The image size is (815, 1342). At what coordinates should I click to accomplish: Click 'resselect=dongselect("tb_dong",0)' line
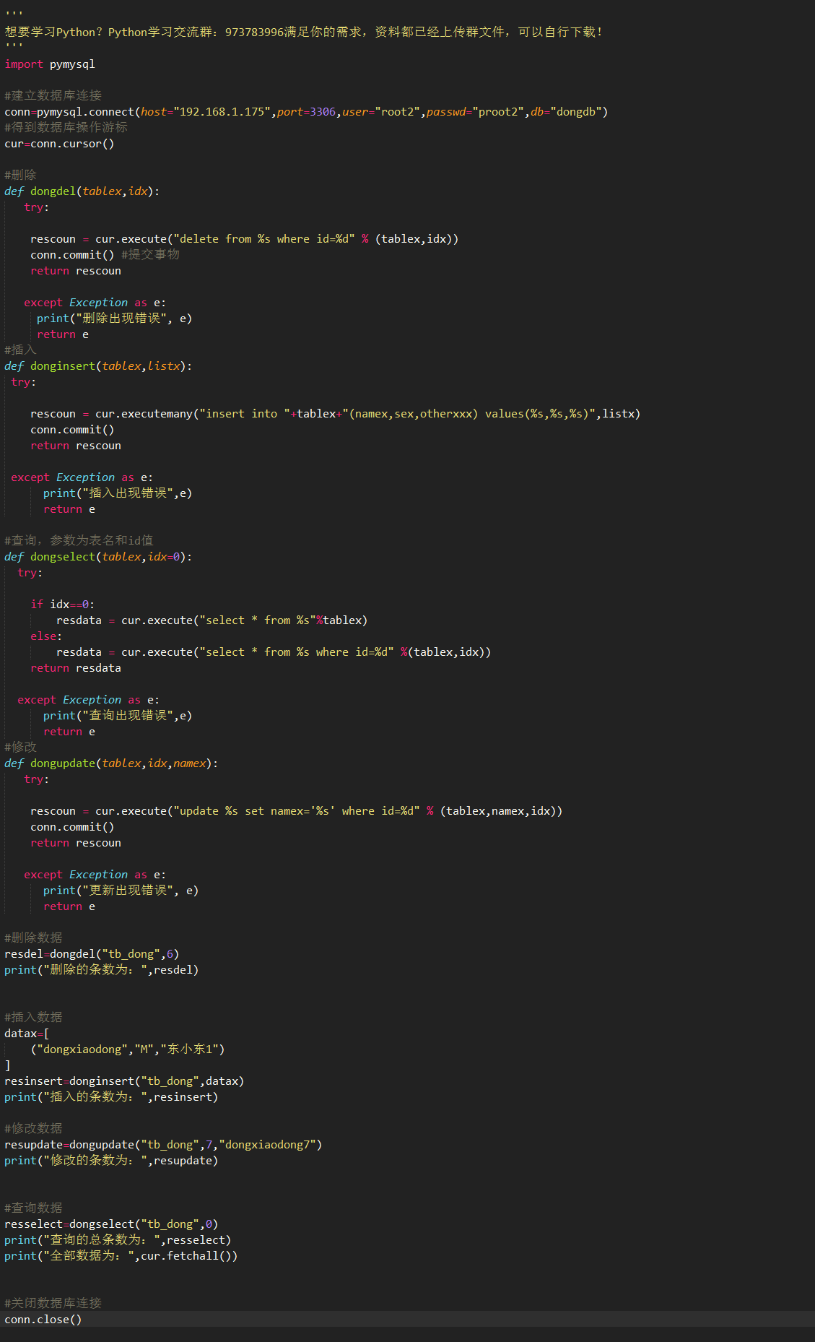(111, 1224)
